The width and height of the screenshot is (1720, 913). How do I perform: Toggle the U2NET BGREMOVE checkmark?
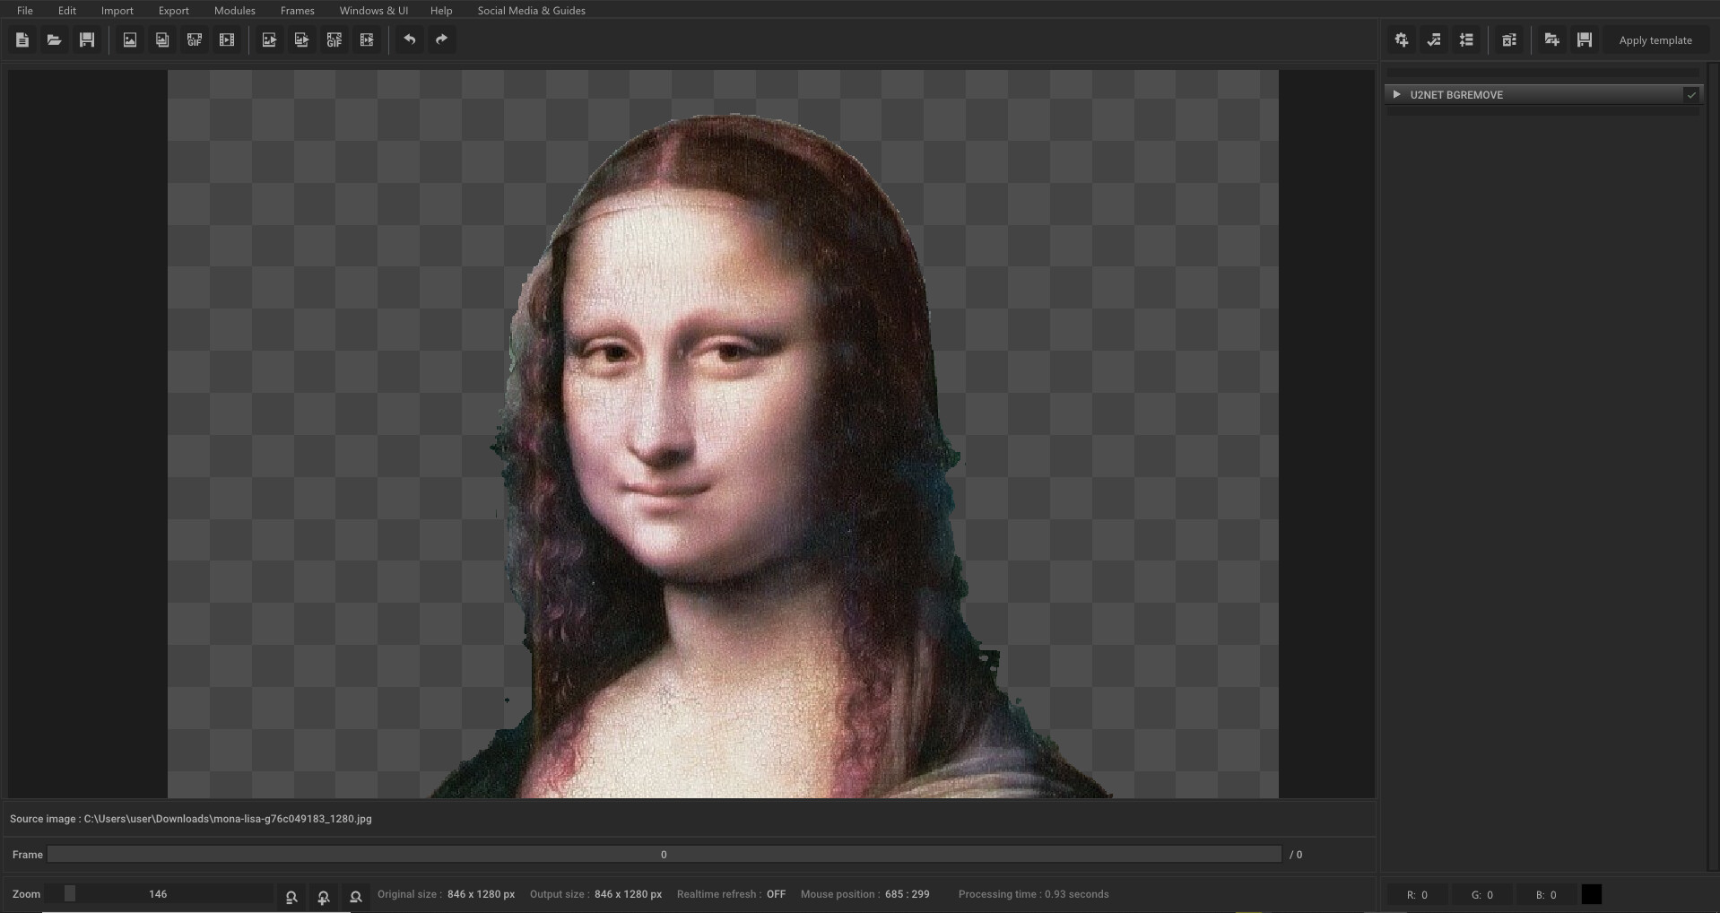click(x=1691, y=94)
